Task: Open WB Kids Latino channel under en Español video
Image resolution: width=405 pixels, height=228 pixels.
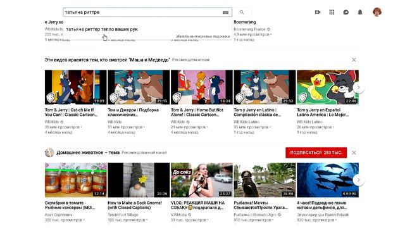Action: pos(309,122)
